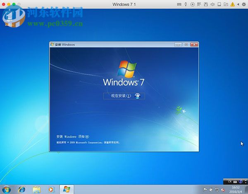Screen dimensions: 248x194
Task: Open the language bar help icon
Action: [241, 182]
